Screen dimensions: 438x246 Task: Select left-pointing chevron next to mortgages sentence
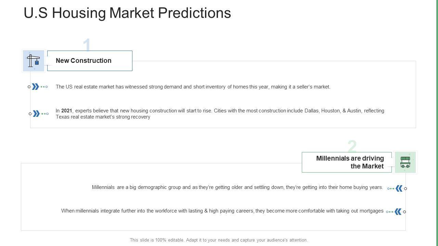(x=398, y=212)
